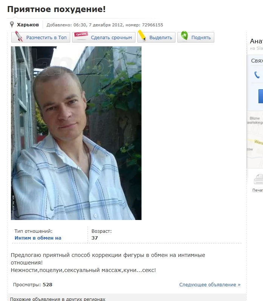
Task: Hit the Поднять button
Action: coord(196,37)
